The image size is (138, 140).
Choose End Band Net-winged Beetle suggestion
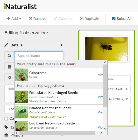[59, 125]
